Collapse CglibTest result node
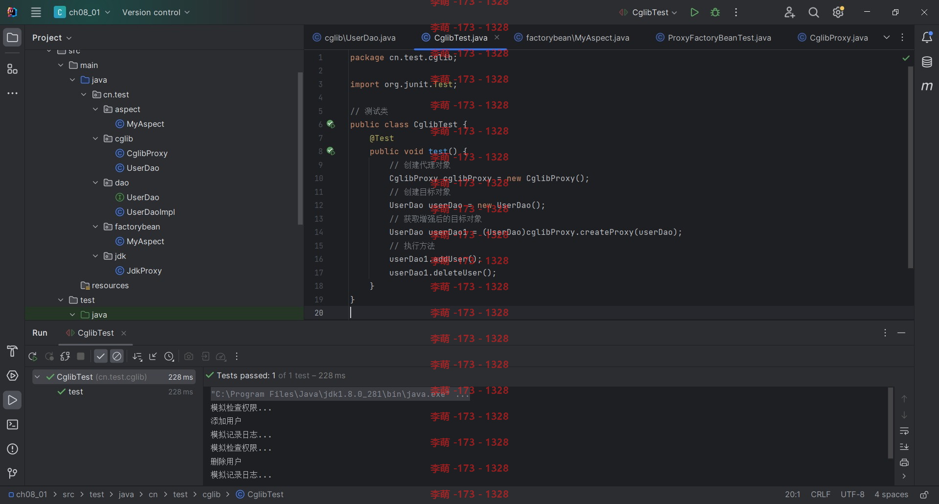Viewport: 939px width, 504px height. coord(37,377)
